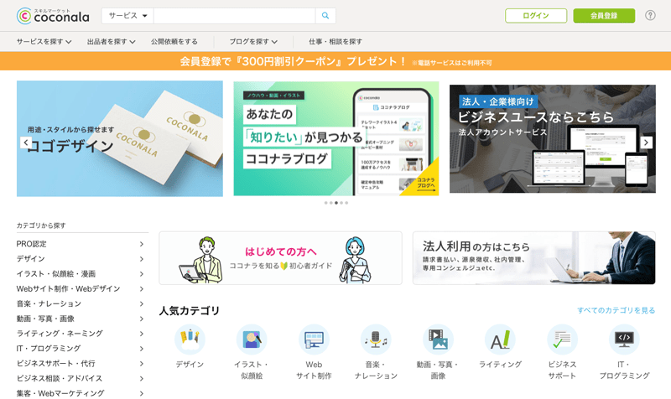Viewport: 671px width, 399px height.
Task: Open 仕事・相談を探す menu item
Action: (335, 41)
